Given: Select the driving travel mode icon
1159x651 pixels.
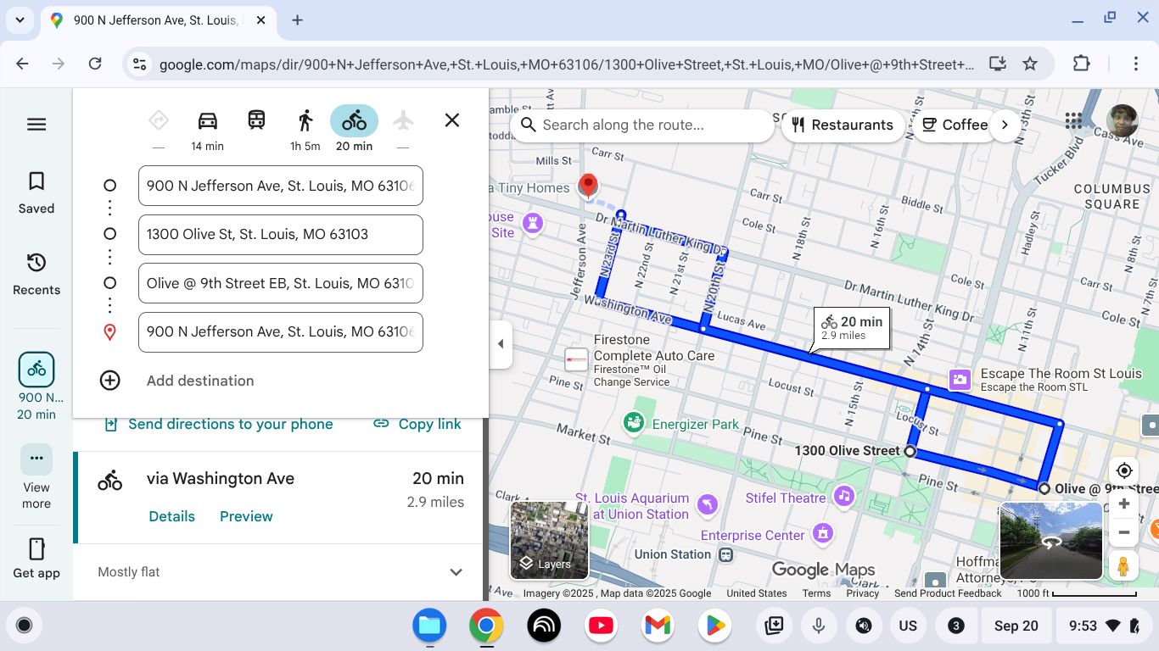Looking at the screenshot, I should [207, 121].
